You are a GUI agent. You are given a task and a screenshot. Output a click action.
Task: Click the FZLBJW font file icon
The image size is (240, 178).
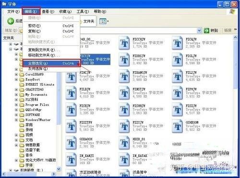click(71, 93)
